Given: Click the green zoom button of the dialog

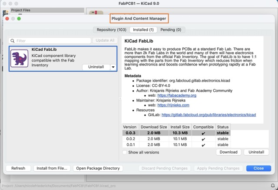Looking at the screenshot, I should click(x=19, y=19).
